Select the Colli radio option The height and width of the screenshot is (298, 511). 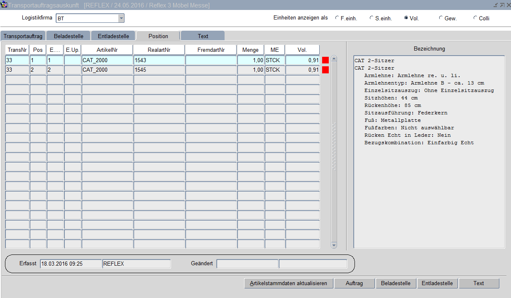(475, 18)
